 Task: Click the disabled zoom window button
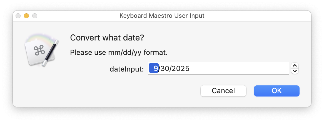34,16
